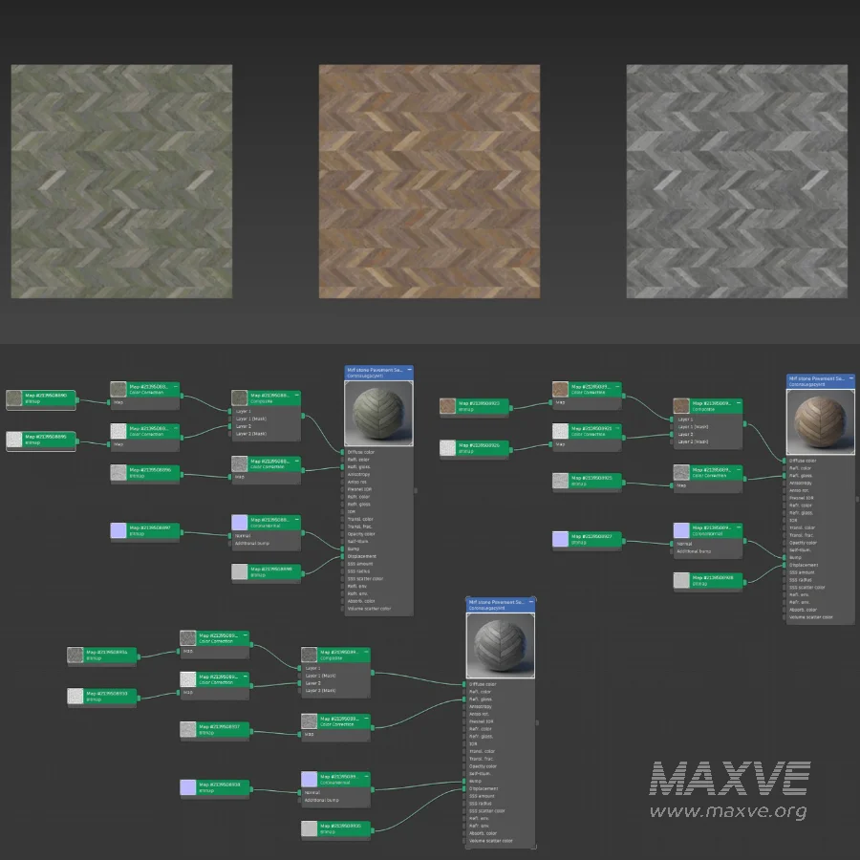Collapse brown CoronaLegacyMtl material node
Screen dimensions: 860x860
click(851, 377)
